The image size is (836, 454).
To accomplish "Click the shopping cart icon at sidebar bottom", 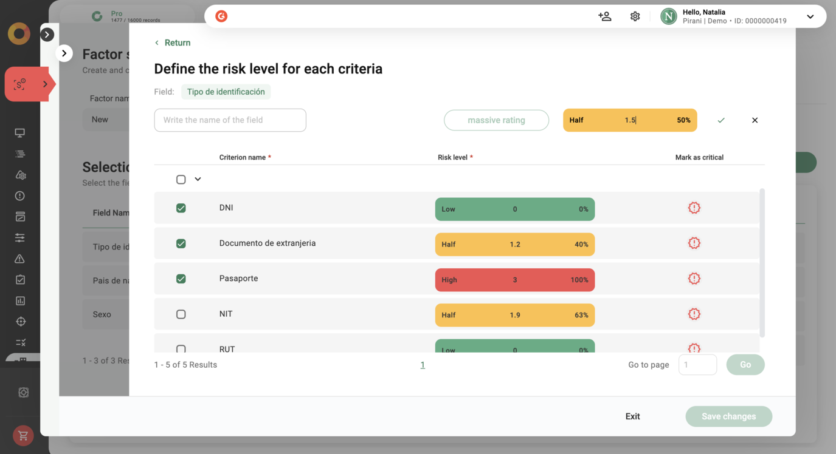I will click(x=23, y=436).
